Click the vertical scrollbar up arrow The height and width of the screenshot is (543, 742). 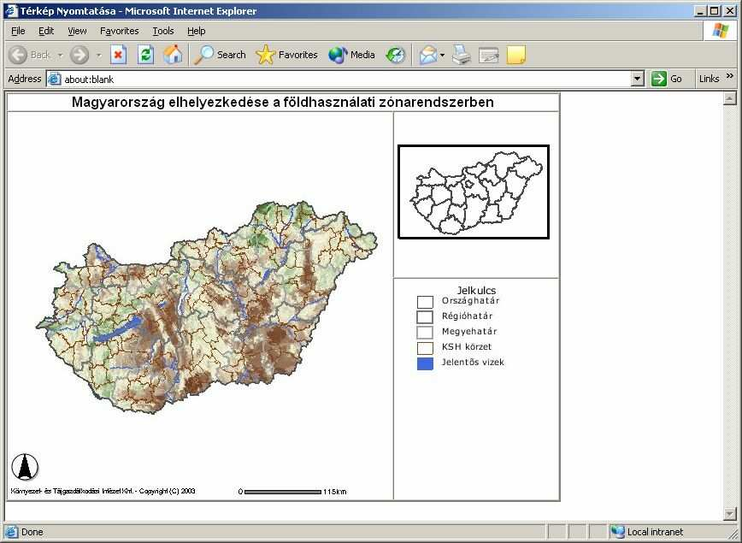(x=730, y=98)
